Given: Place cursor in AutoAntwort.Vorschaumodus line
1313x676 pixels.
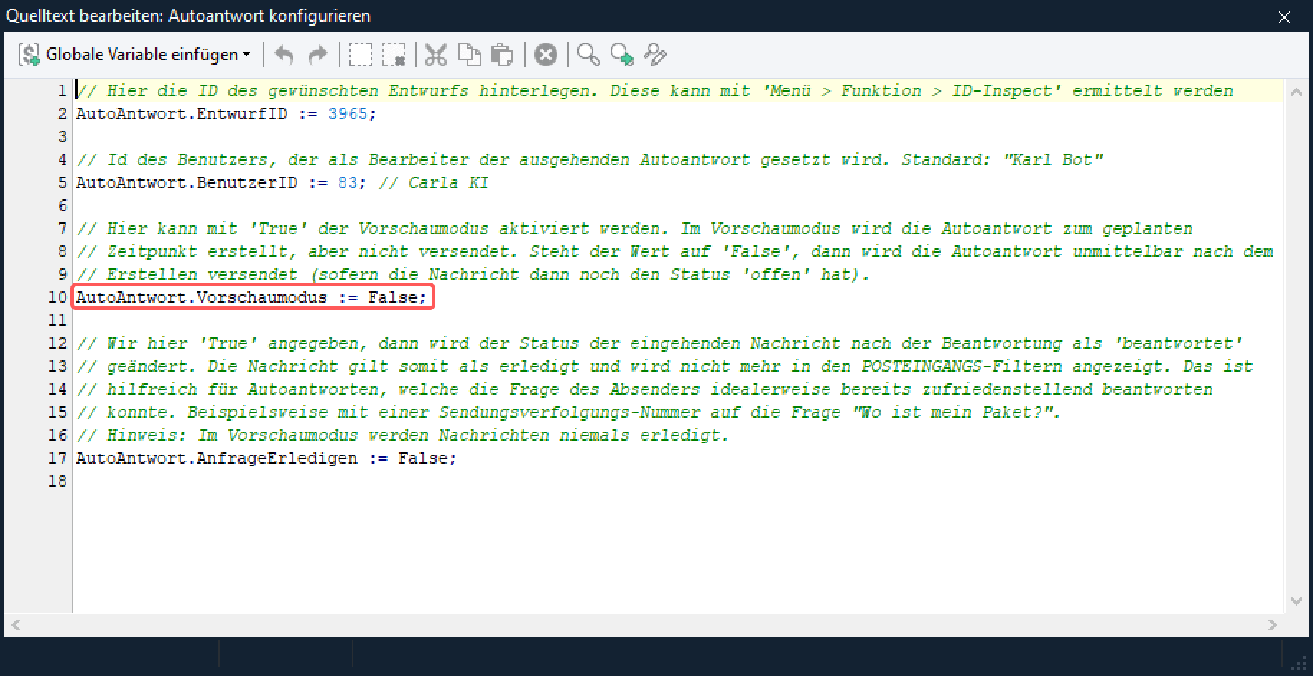Looking at the screenshot, I should pos(251,297).
